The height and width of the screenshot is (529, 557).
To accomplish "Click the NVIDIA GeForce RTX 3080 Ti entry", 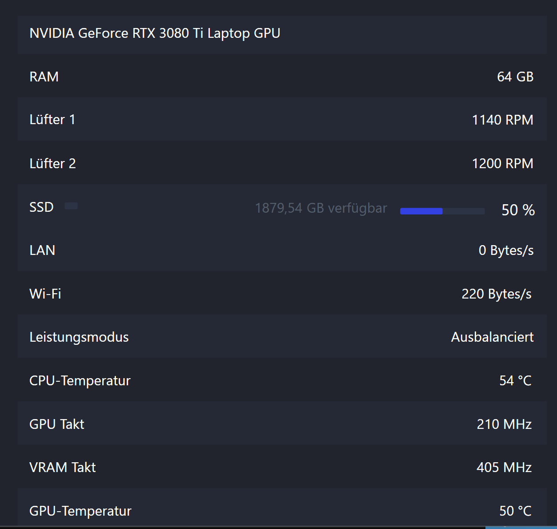I will click(x=155, y=33).
